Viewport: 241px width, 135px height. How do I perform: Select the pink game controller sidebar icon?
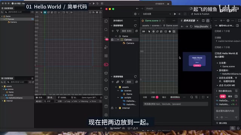click(106, 64)
